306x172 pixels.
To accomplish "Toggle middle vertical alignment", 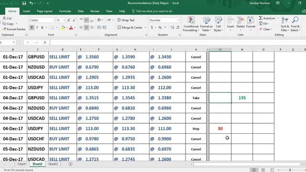I will [x=87, y=20].
